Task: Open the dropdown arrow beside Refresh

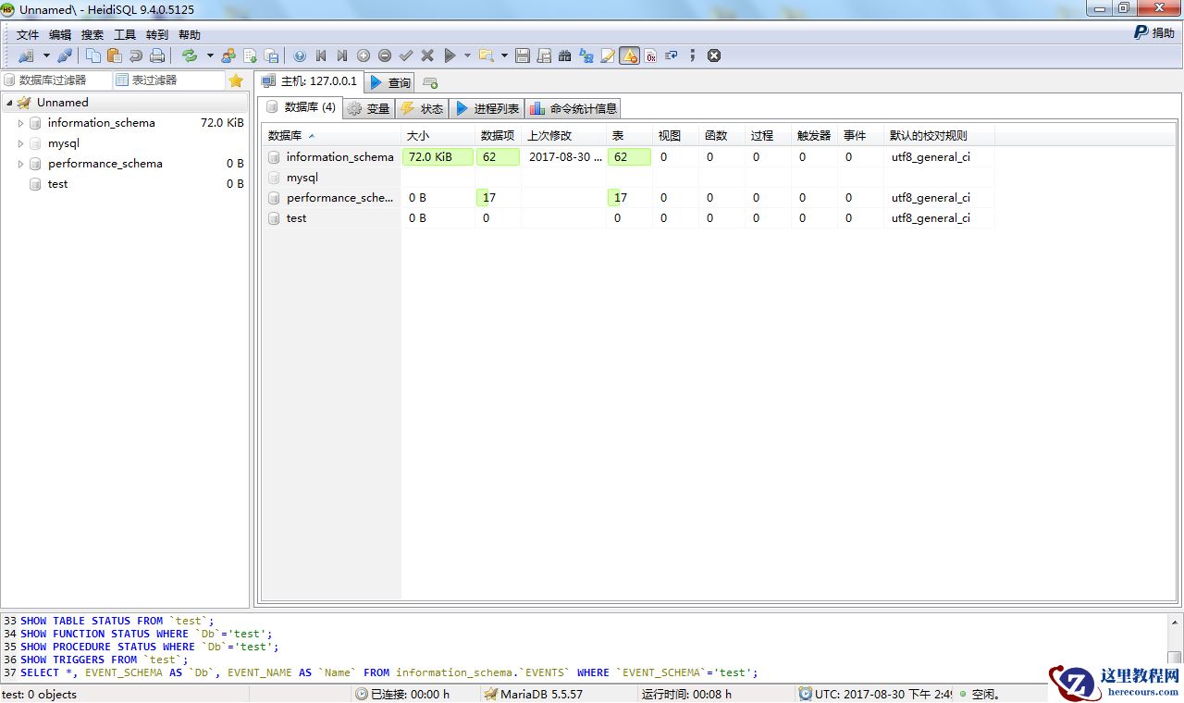Action: (210, 55)
